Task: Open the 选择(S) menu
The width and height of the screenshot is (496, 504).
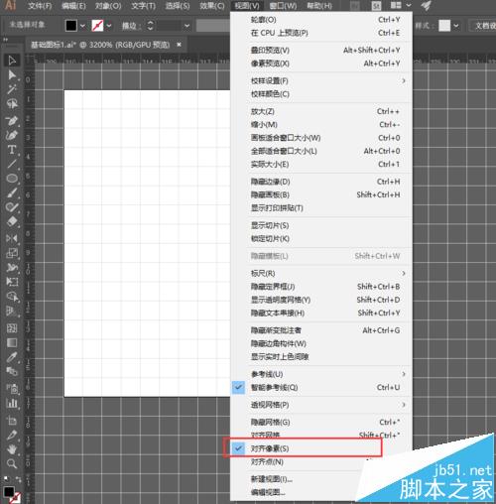Action: tap(178, 6)
